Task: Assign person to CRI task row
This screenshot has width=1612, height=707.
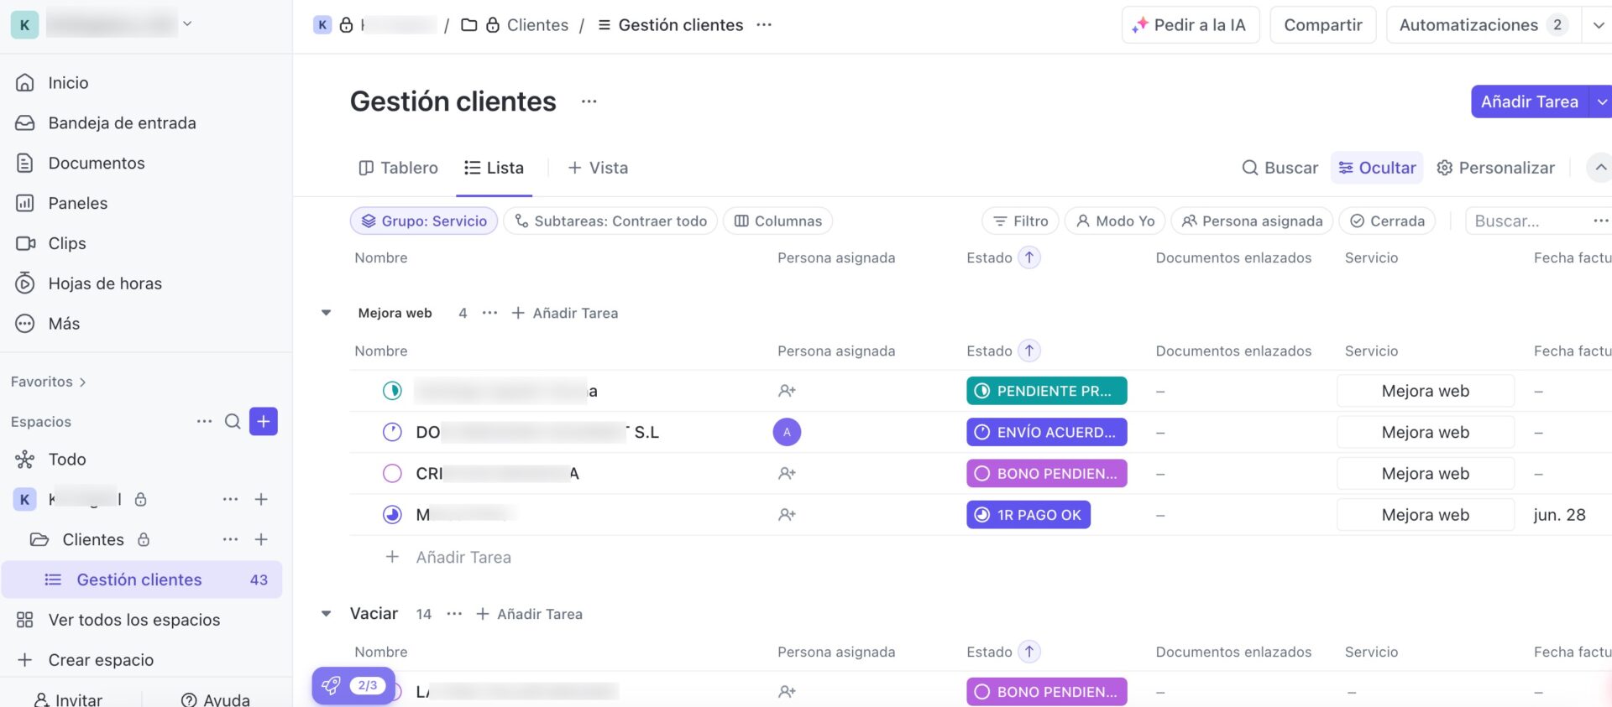Action: (x=787, y=473)
